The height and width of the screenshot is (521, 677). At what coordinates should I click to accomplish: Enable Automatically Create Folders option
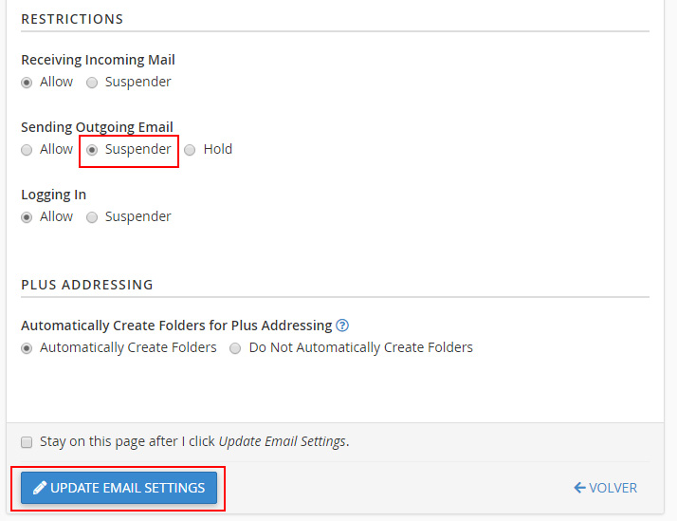click(27, 348)
